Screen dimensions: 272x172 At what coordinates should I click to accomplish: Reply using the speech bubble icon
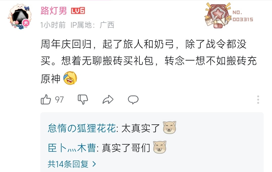click(x=133, y=100)
